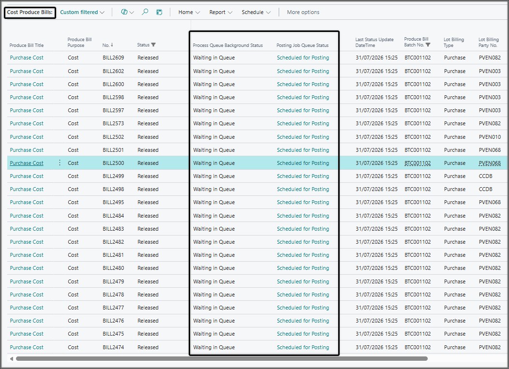This screenshot has width=509, height=369.
Task: Click Scheduled for Posting on BILL2480 row
Action: tap(303, 268)
